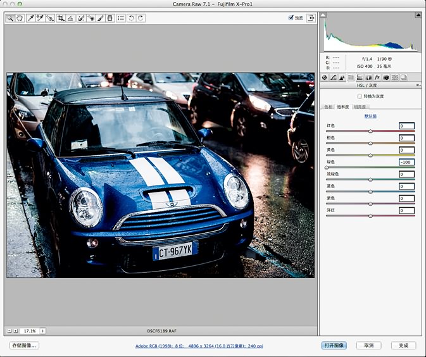This screenshot has width=426, height=357.
Task: Click the 打开图像 button
Action: [334, 346]
